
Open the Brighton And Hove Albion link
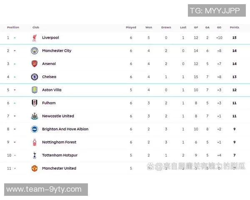point(65,129)
